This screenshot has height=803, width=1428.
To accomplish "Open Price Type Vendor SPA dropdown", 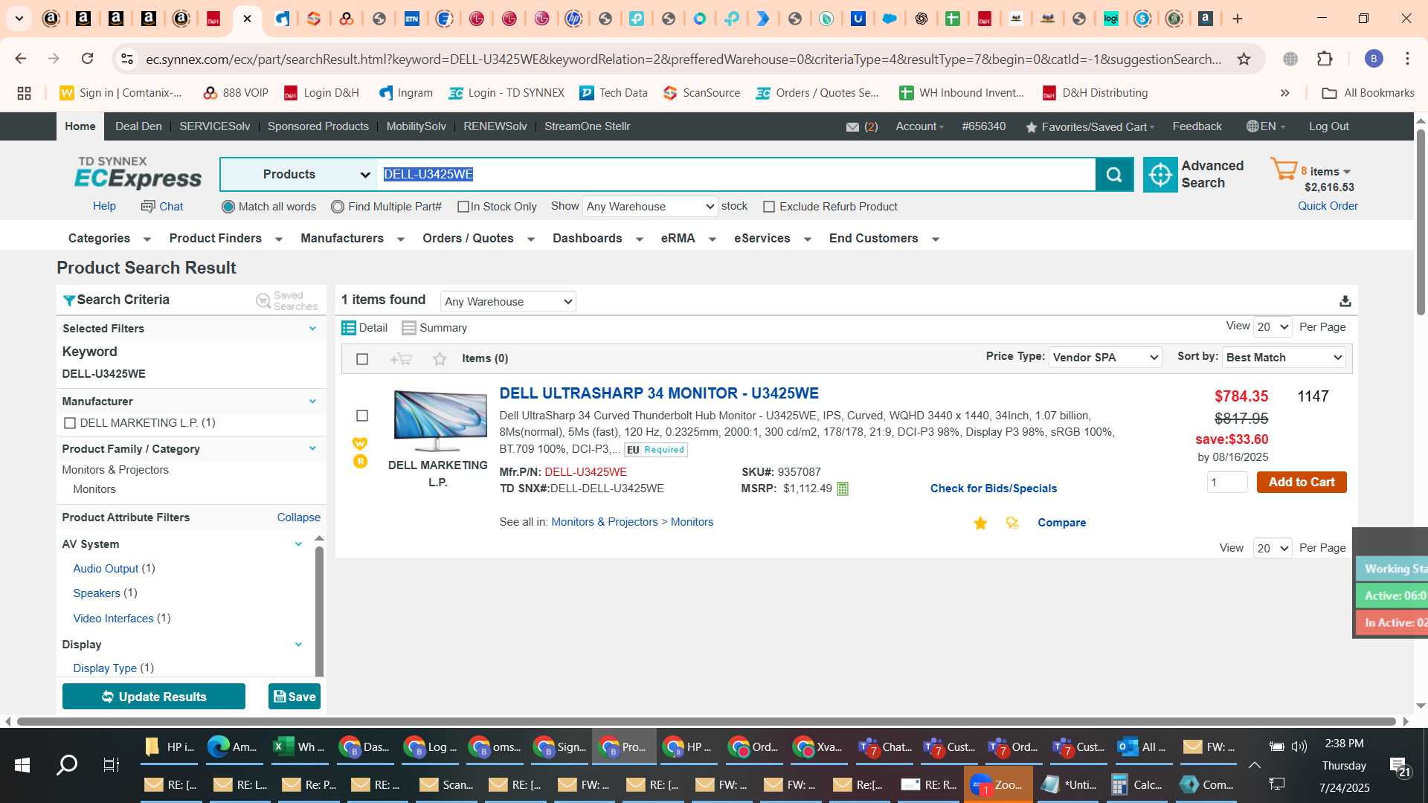I will coord(1105,358).
